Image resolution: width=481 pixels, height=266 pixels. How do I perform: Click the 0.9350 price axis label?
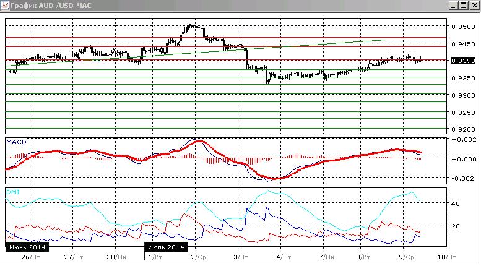[463, 78]
